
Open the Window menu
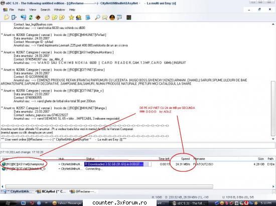(x=60, y=9)
